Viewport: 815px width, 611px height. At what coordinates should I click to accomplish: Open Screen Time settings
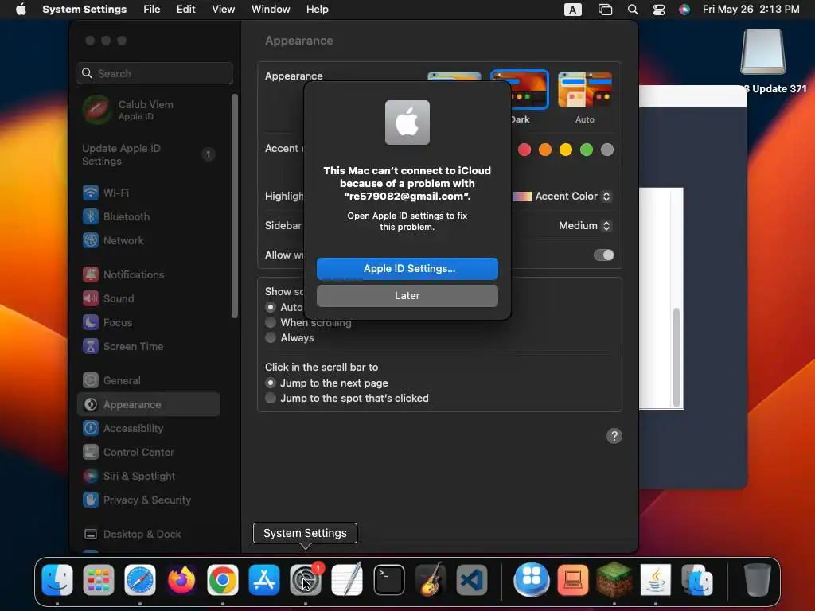(150, 346)
